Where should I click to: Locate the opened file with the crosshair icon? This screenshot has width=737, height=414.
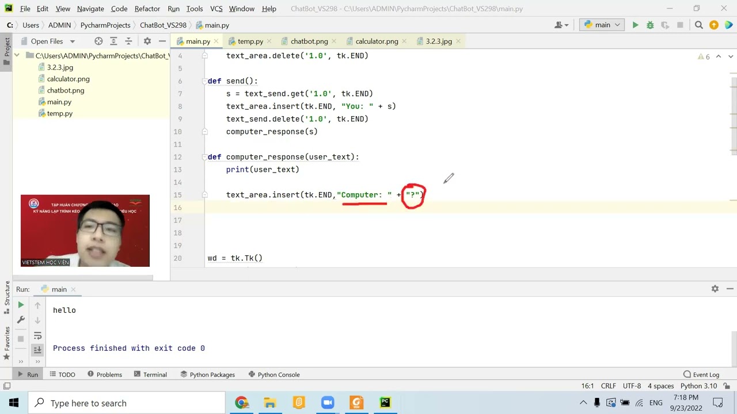tap(98, 41)
